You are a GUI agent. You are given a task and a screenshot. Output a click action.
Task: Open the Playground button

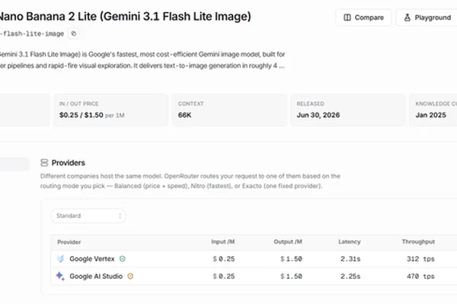pos(427,17)
